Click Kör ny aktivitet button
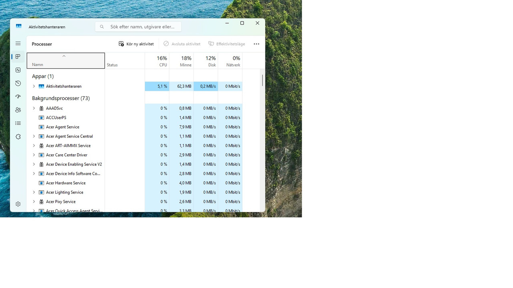Viewport: 513px width, 288px height. [x=136, y=44]
